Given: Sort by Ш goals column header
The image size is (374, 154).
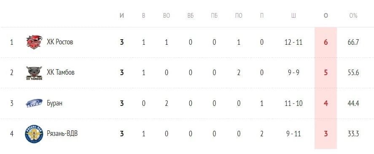Looking at the screenshot, I should [293, 16].
